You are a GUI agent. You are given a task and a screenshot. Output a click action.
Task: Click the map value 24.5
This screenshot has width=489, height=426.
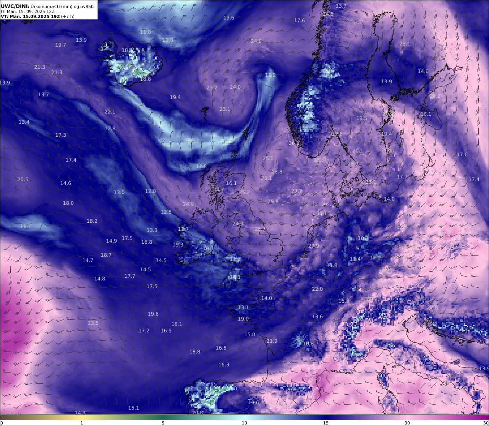coord(328,14)
